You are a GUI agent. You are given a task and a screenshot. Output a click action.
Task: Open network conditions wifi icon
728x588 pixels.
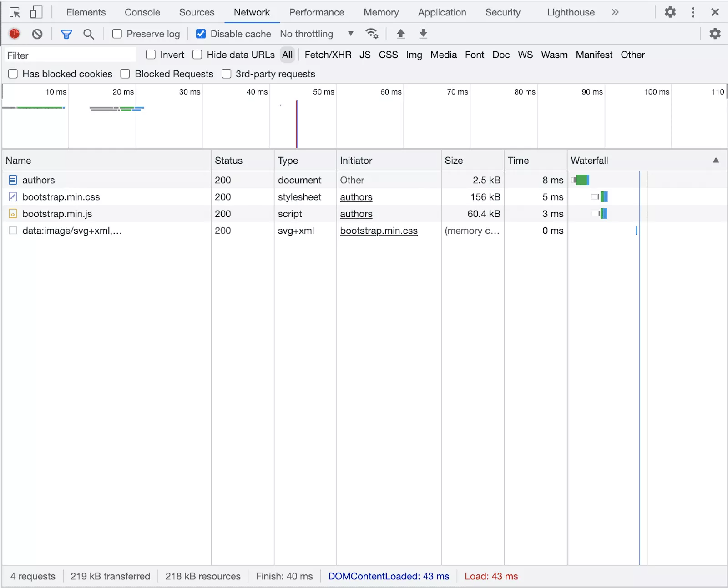pos(372,34)
